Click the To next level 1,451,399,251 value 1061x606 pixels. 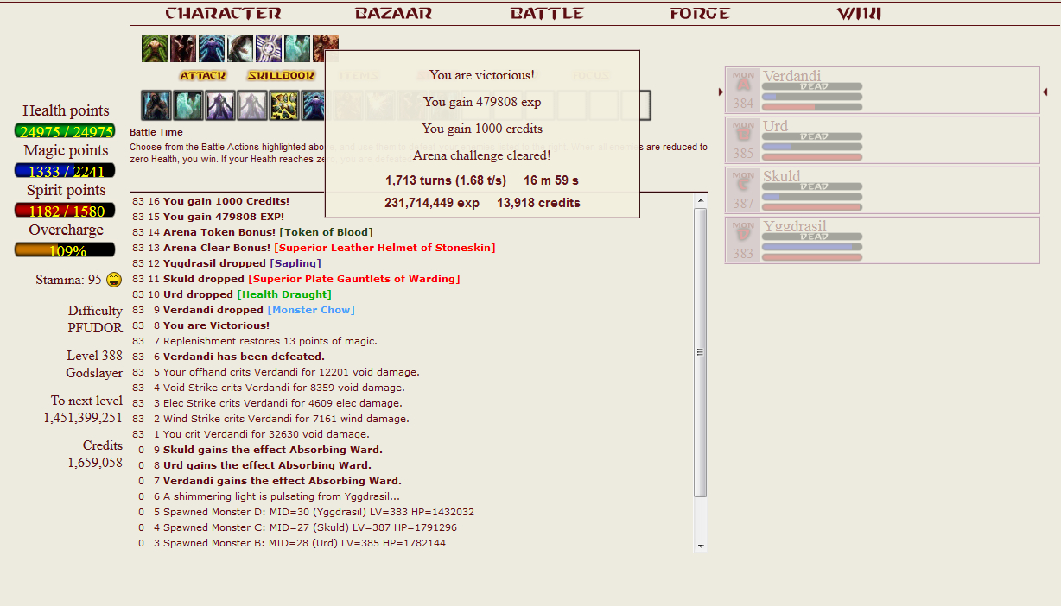tap(83, 417)
